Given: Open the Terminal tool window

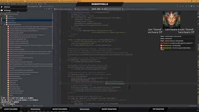Looking at the screenshot, I should click(x=28, y=106).
